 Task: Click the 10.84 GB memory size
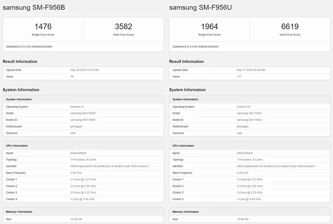76,219
